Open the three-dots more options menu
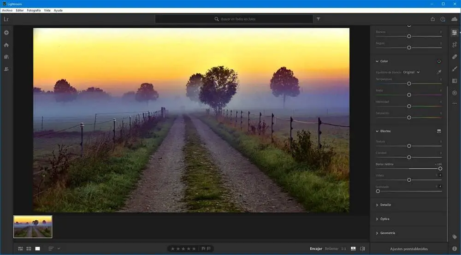Image resolution: width=461 pixels, height=255 pixels. [455, 103]
